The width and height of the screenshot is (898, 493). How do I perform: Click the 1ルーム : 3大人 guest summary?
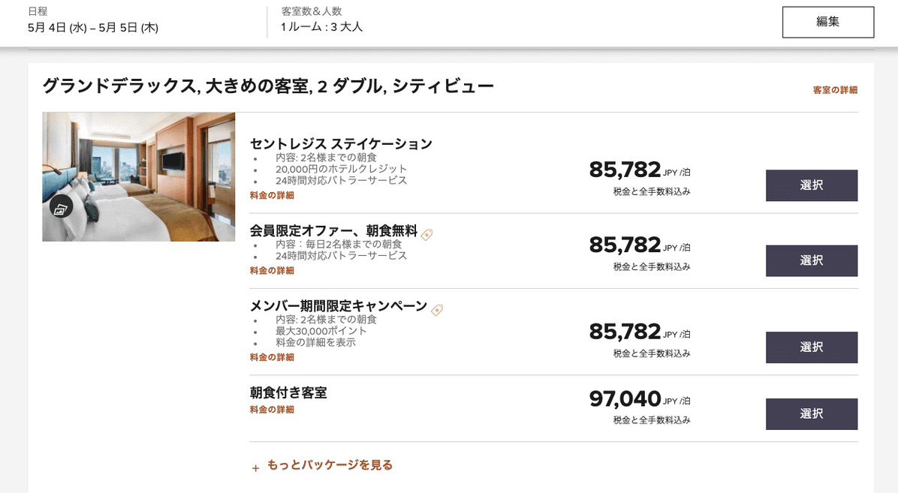click(x=321, y=27)
